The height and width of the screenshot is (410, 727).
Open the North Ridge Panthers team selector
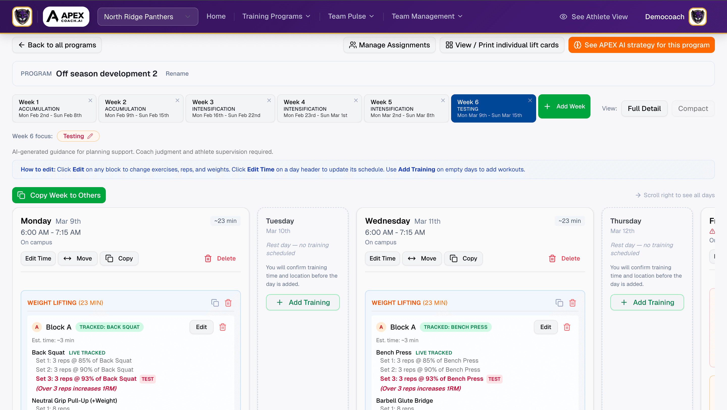pyautogui.click(x=147, y=16)
